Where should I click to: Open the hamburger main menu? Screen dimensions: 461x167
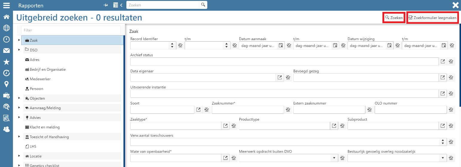(6, 5)
